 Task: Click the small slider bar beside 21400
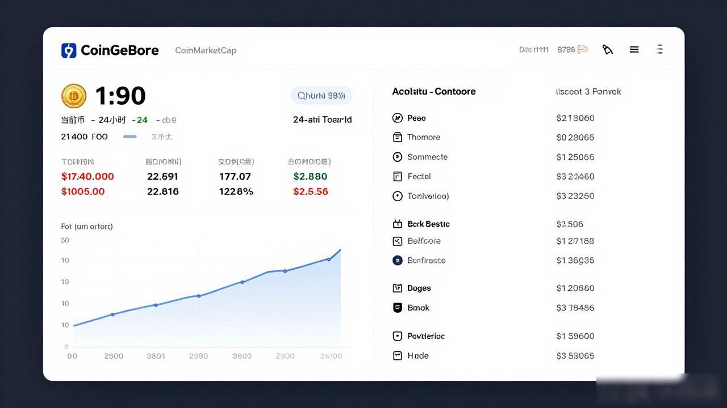tap(130, 137)
